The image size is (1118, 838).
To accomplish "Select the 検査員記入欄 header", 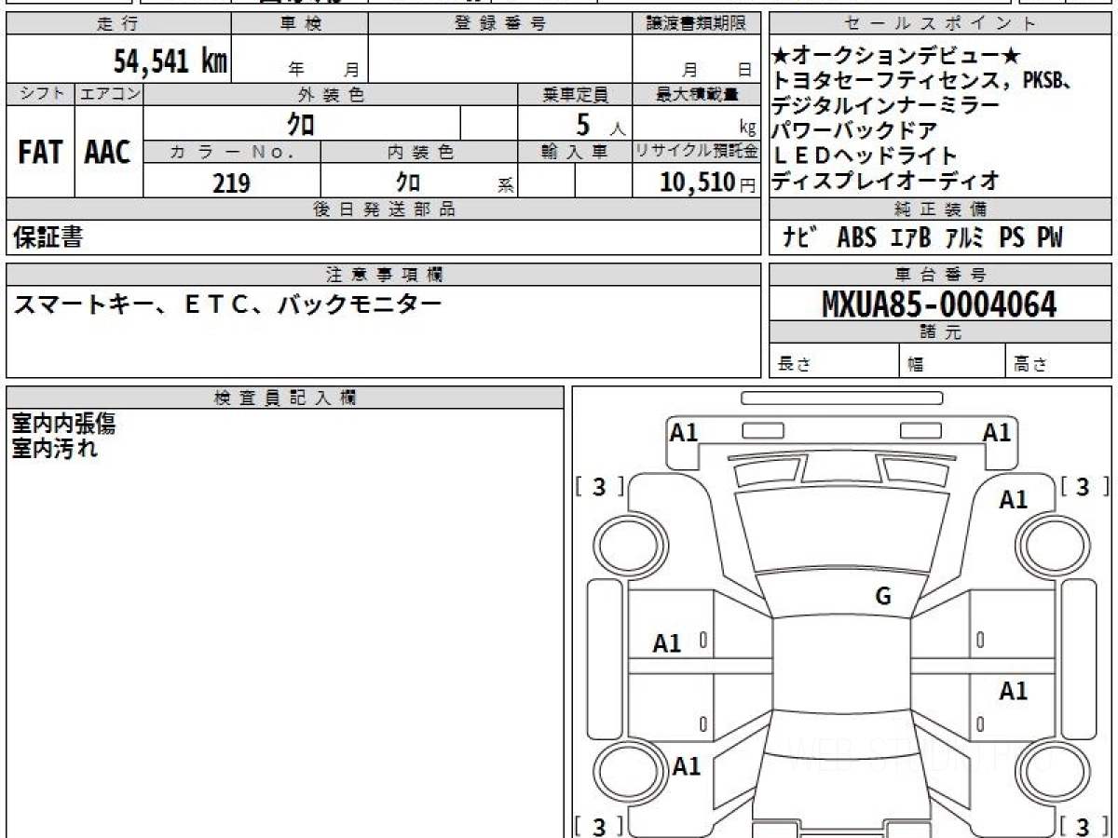I will pyautogui.click(x=285, y=398).
